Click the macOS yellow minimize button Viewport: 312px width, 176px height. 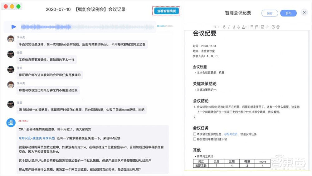(12, 7)
